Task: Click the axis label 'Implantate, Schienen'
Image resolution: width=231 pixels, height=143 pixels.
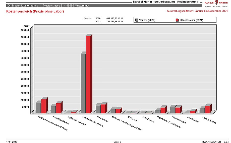Action: [x=77, y=121]
